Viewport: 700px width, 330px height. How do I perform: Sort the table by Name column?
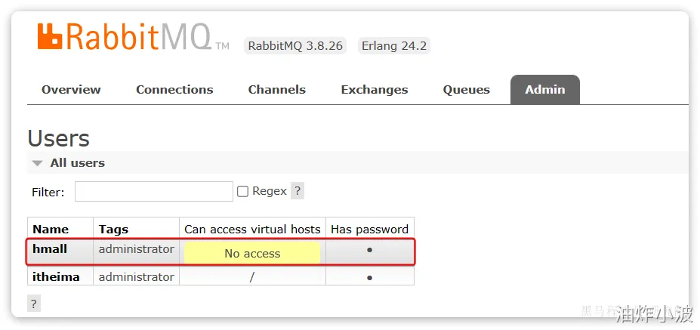[x=51, y=229]
